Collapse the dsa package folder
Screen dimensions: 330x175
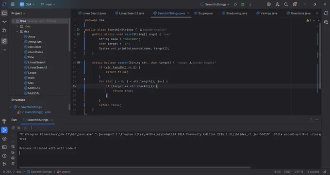coord(17,32)
